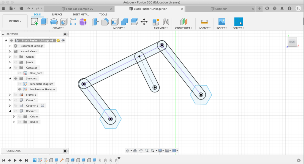Click the New Component icon in Assemble
The height and width of the screenshot is (164, 304).
click(x=156, y=22)
